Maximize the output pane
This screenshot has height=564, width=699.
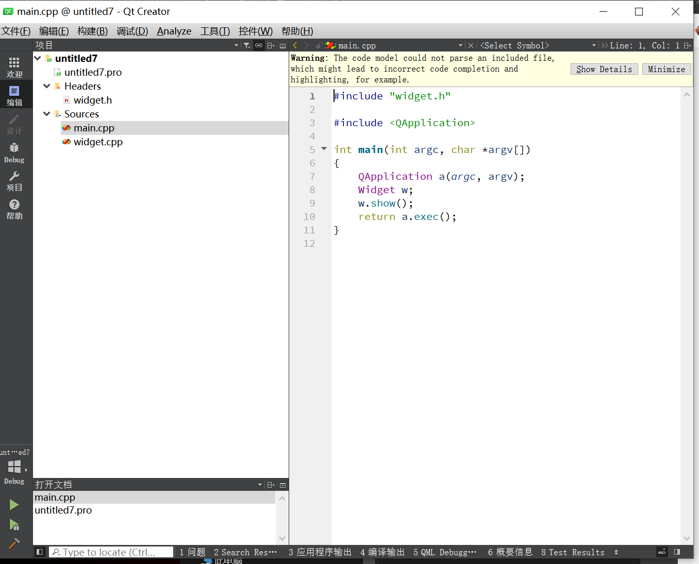[662, 552]
